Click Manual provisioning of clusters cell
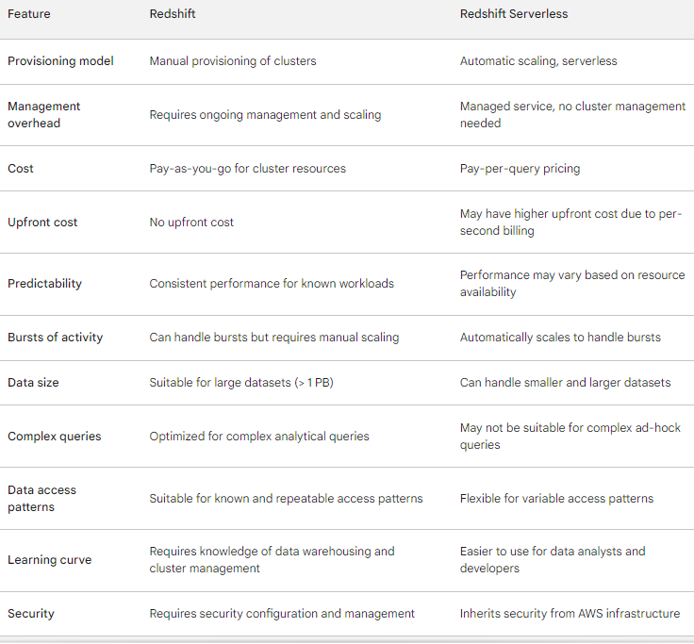Viewport: 694px width, 644px height. 233,60
